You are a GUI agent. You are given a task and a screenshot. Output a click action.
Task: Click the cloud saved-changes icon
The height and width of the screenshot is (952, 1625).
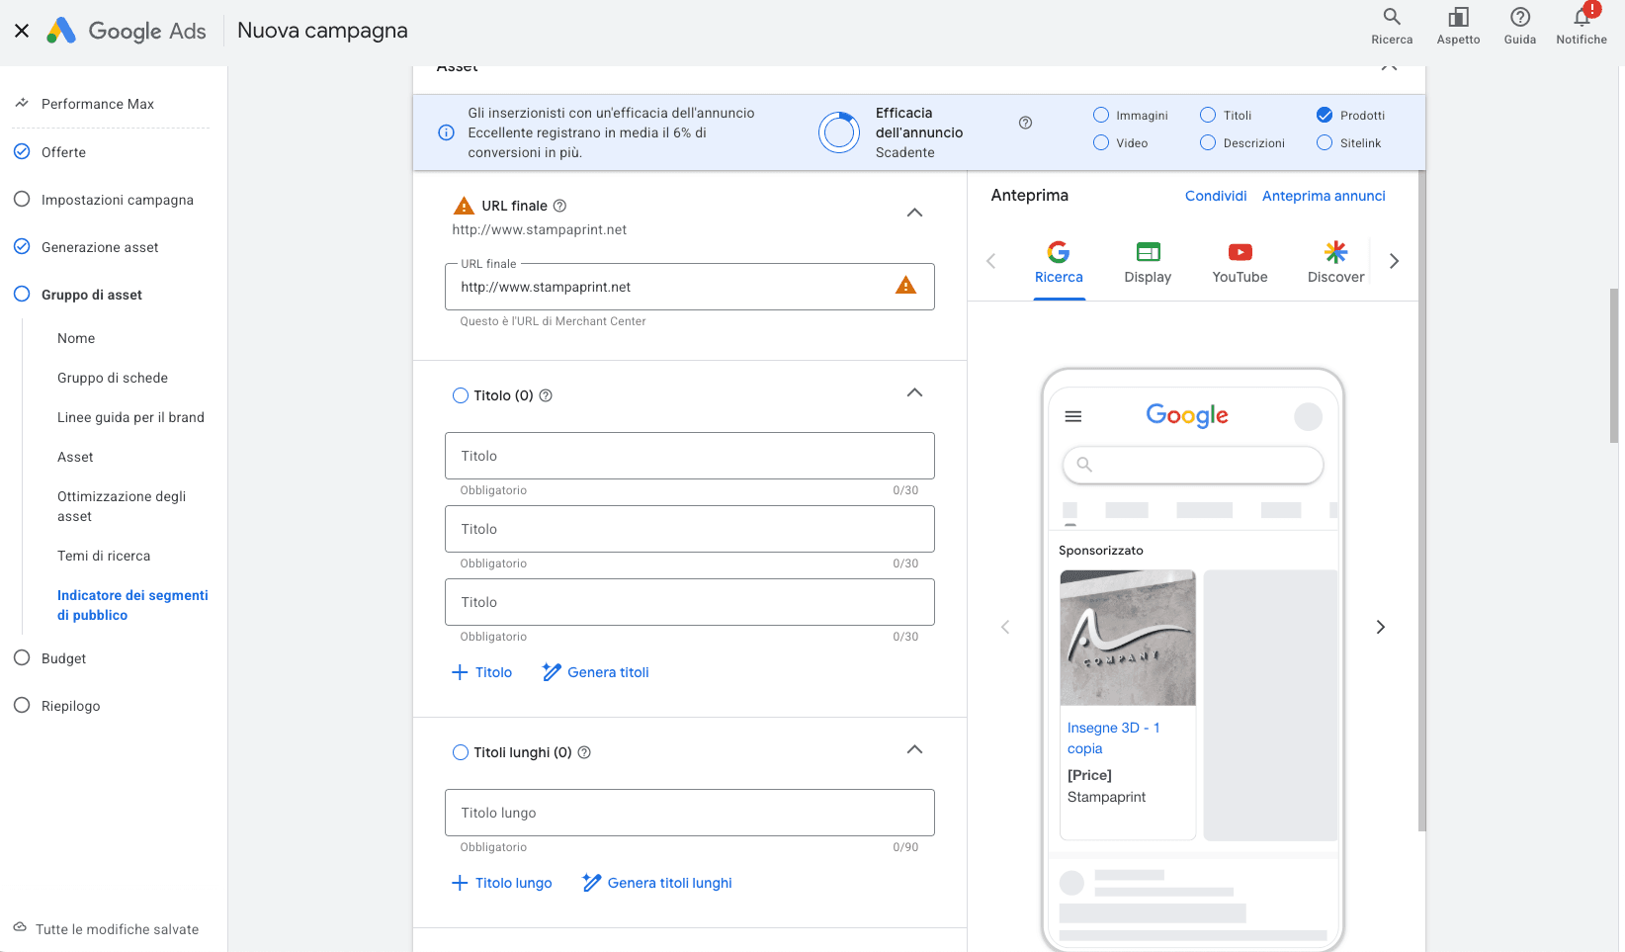tap(20, 928)
